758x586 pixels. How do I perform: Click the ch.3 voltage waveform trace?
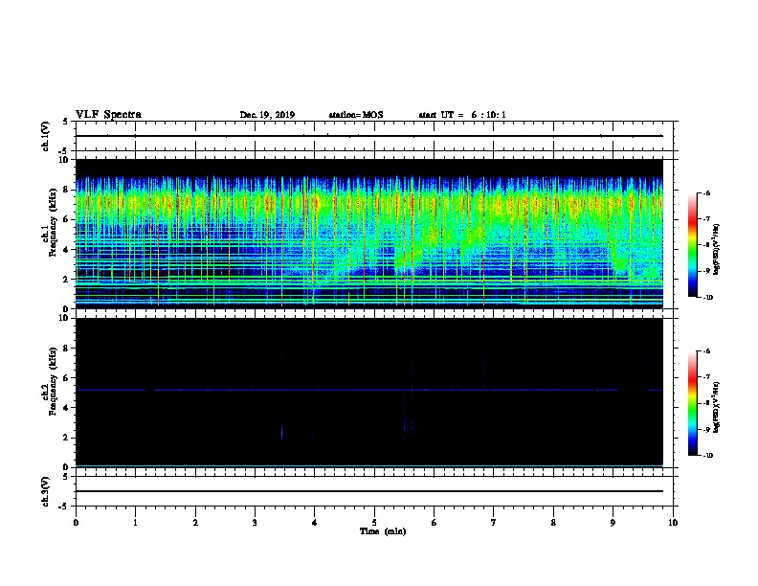click(369, 491)
